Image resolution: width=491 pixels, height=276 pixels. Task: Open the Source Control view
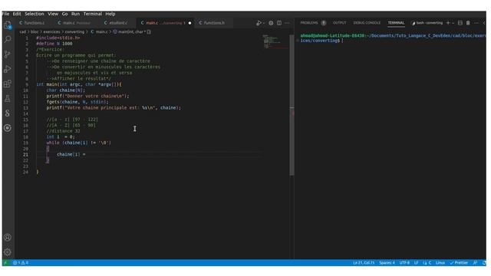pyautogui.click(x=8, y=54)
